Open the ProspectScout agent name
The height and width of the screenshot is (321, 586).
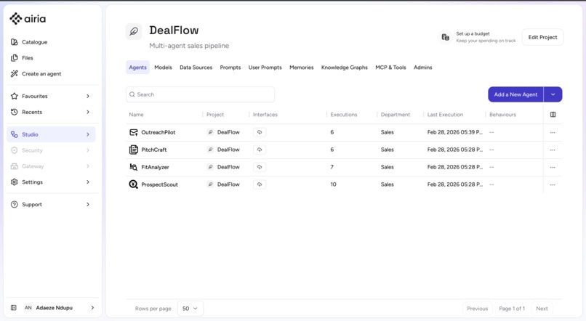point(159,184)
